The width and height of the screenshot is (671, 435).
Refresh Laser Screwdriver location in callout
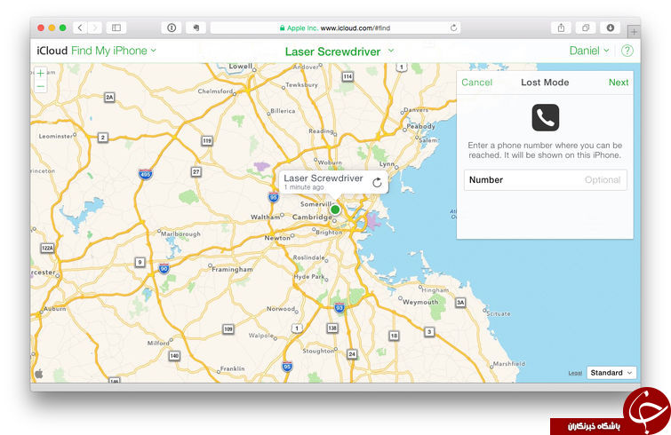pos(377,183)
